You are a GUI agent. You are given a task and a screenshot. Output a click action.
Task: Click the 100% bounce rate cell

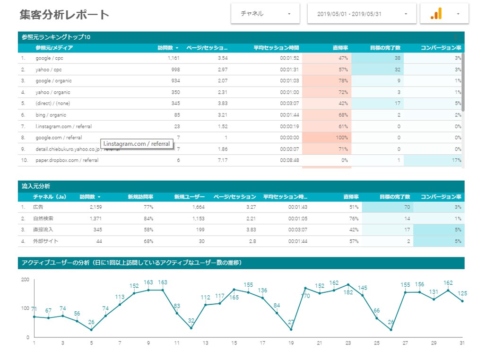click(x=327, y=138)
